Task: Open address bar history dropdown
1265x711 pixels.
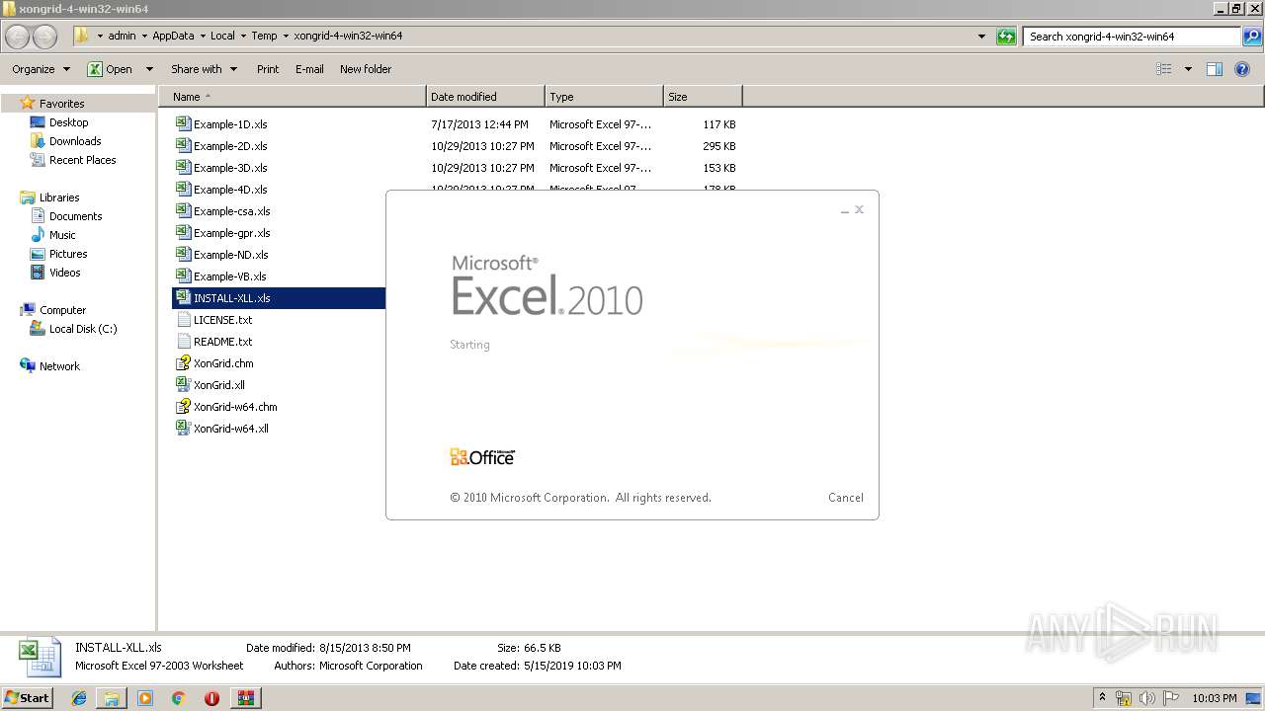Action: (981, 37)
